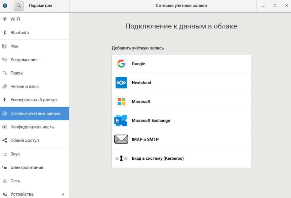Screen dimensions: 291x198
Task: Click the Wi-Fi signal icon in sidebar
Action: coord(5,19)
